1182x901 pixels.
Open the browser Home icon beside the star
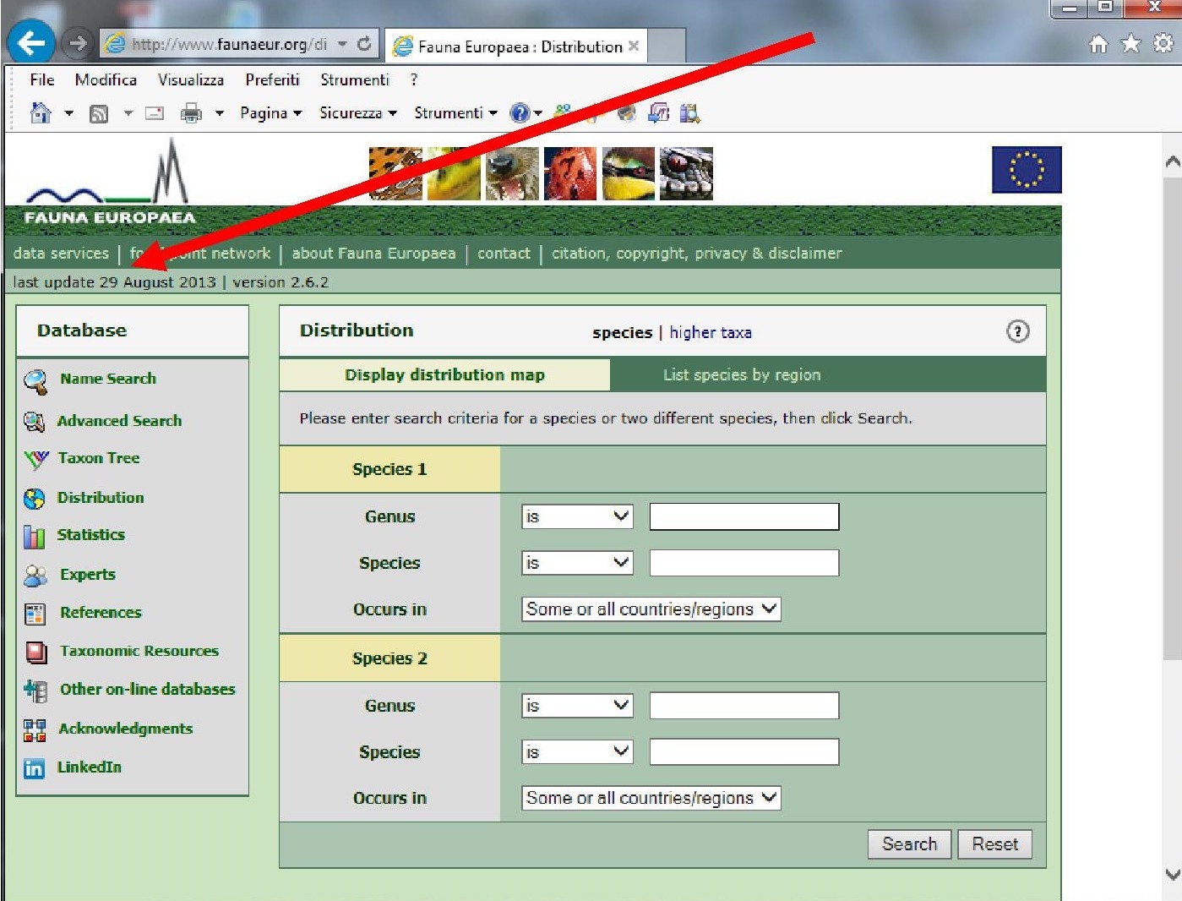coord(1098,44)
